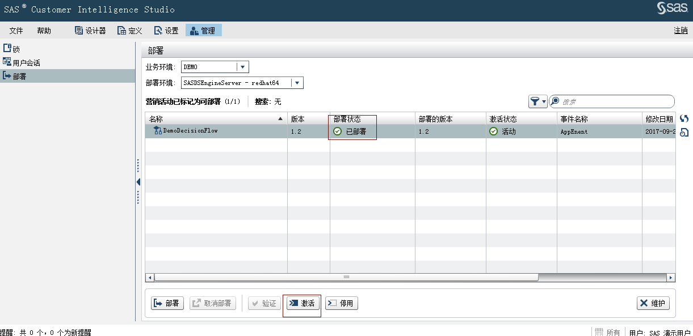Click the DemoDecisionFlow decision flow icon

click(x=158, y=131)
